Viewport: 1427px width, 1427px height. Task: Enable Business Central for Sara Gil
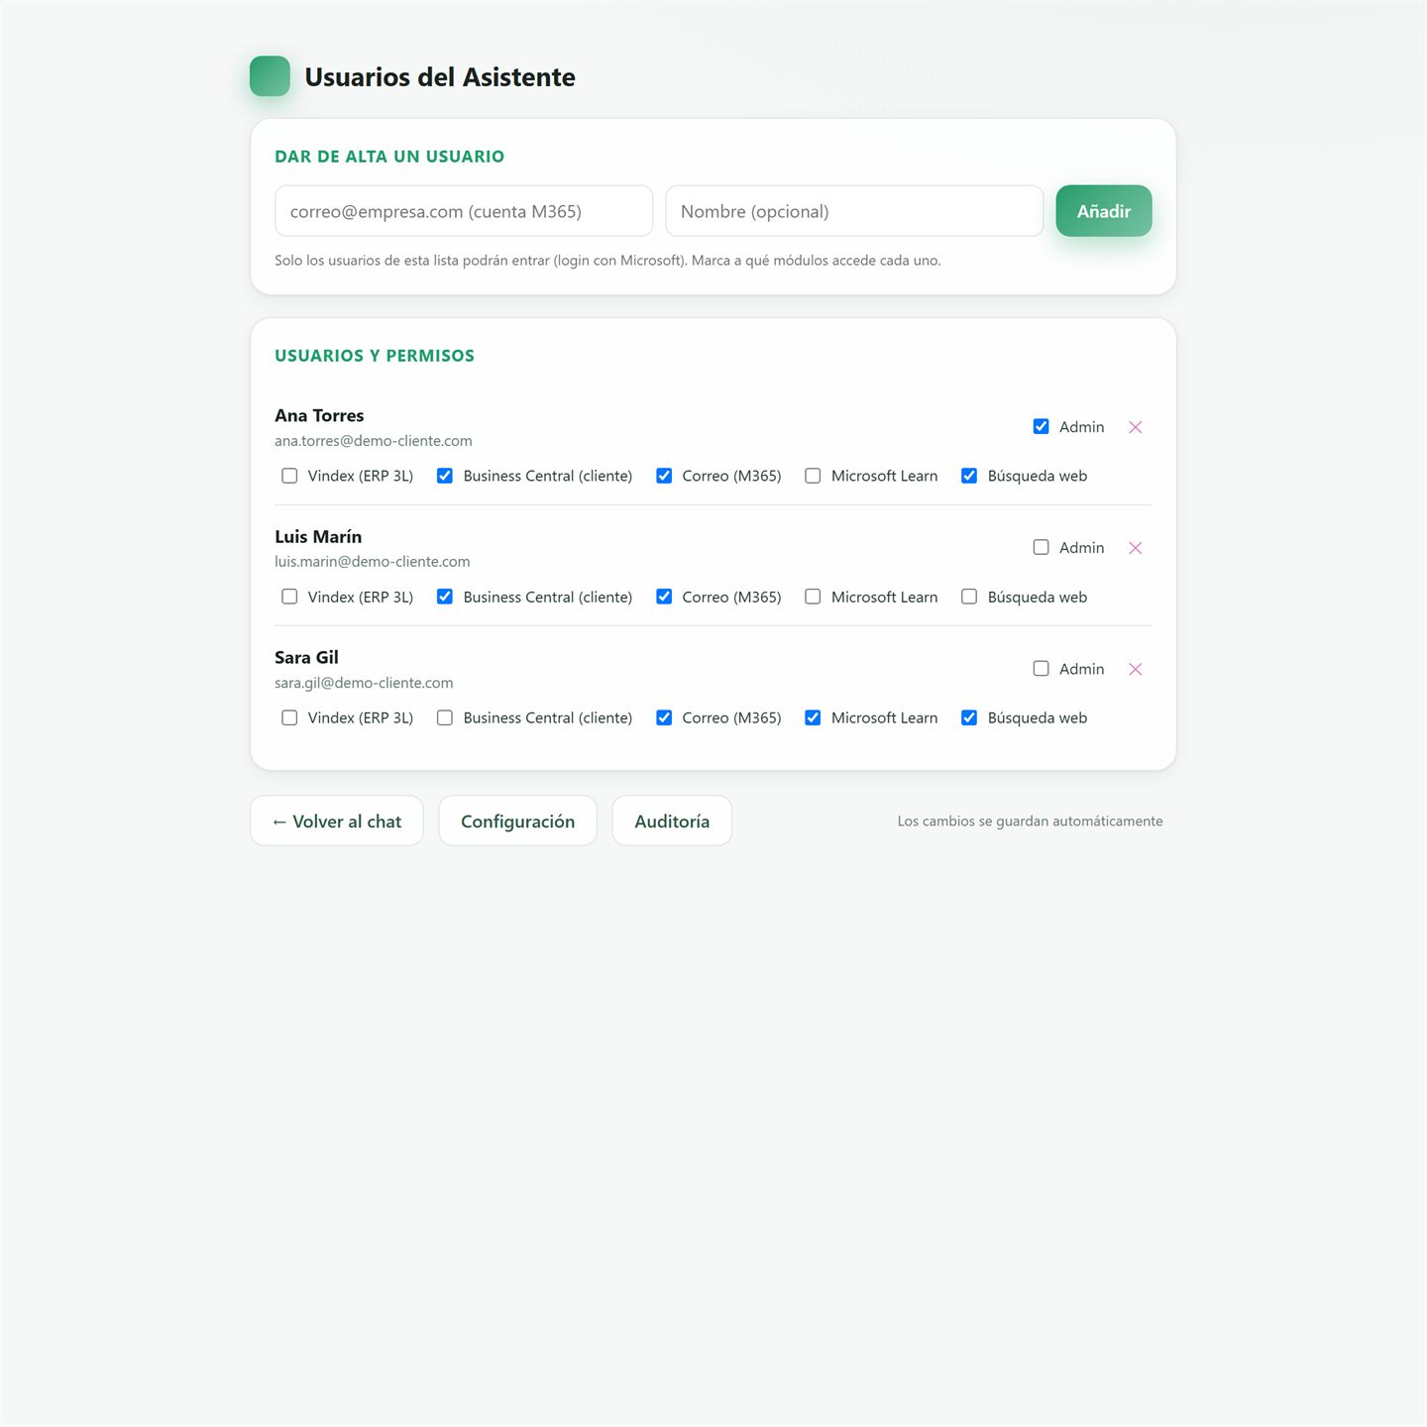pos(445,717)
